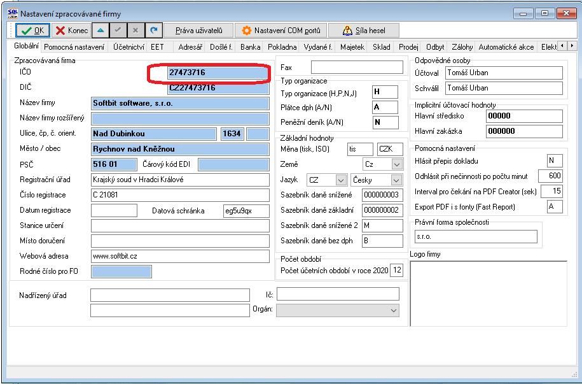The height and width of the screenshot is (384, 582).
Task: Select the Zálohy tab
Action: pos(462,47)
